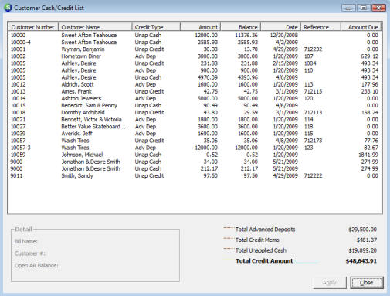Select Ashley, Desire row with amount 900.00
This screenshot has height=296, width=390.
(x=195, y=70)
